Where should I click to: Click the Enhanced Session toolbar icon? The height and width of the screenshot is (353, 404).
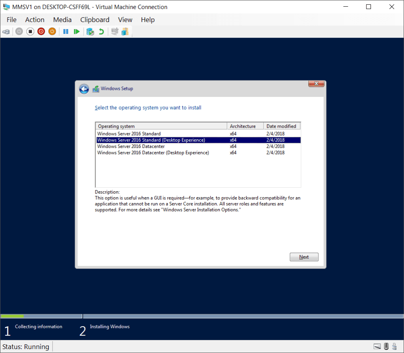114,32
